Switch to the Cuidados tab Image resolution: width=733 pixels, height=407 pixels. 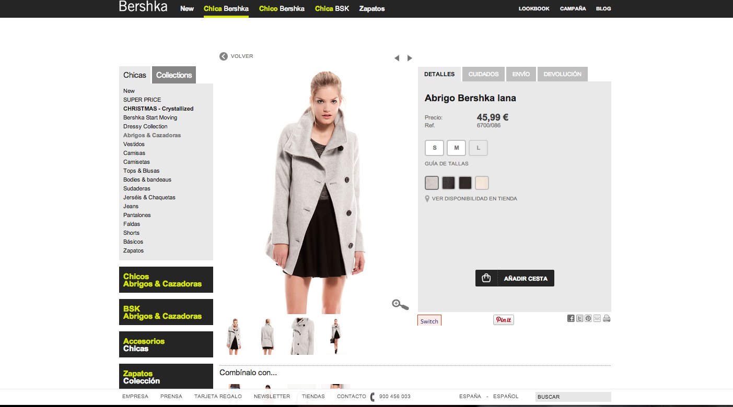click(484, 74)
